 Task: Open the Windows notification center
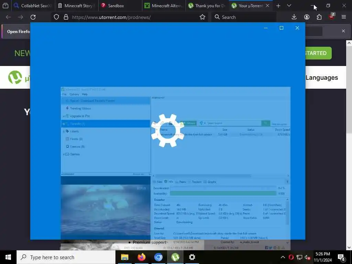tap(341, 257)
